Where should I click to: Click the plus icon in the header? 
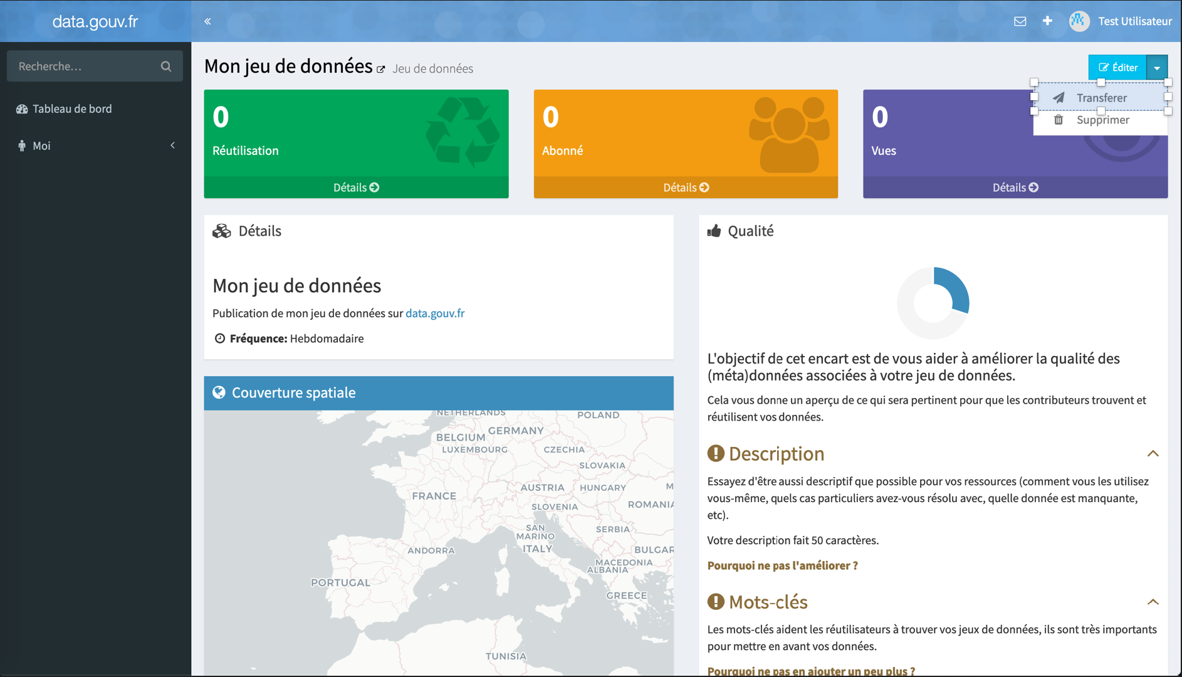tap(1047, 21)
